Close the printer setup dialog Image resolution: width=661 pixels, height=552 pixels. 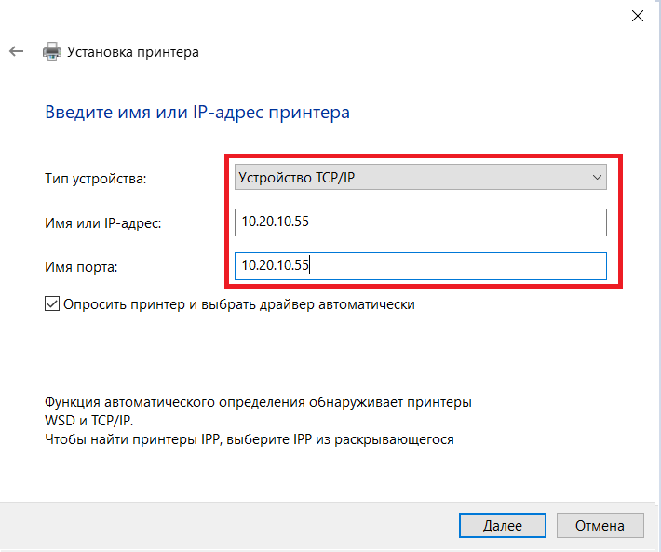(638, 16)
